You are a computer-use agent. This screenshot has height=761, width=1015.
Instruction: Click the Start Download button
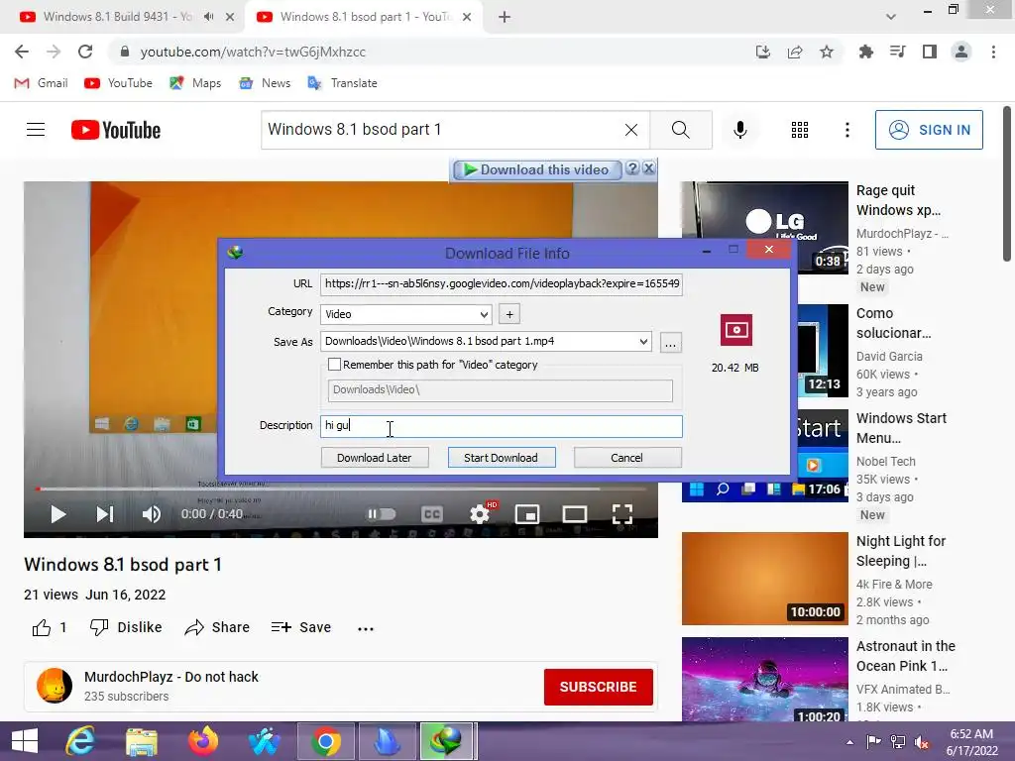click(501, 458)
